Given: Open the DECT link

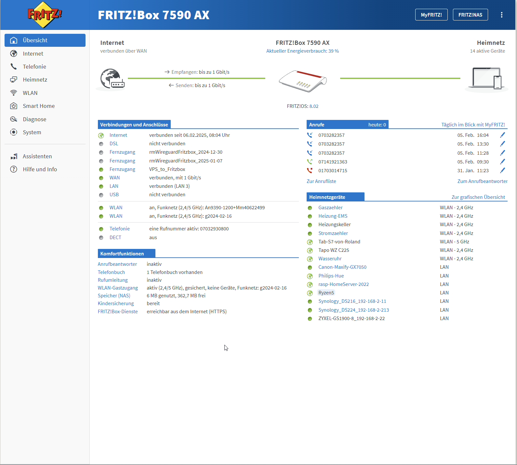Looking at the screenshot, I should tap(115, 238).
